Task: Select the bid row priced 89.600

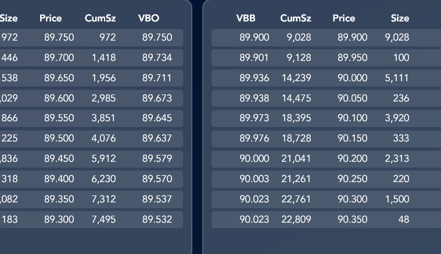Action: [91, 98]
